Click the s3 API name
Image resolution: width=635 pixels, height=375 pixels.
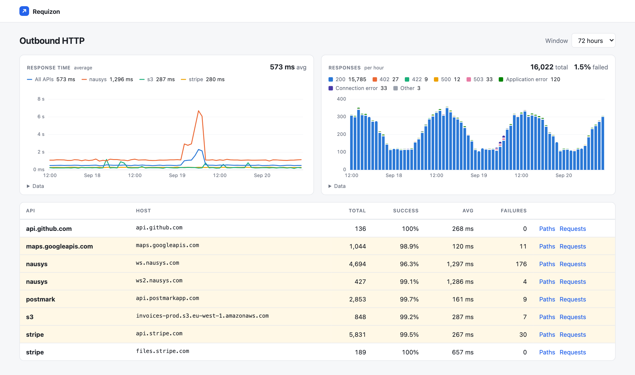[x=30, y=317]
